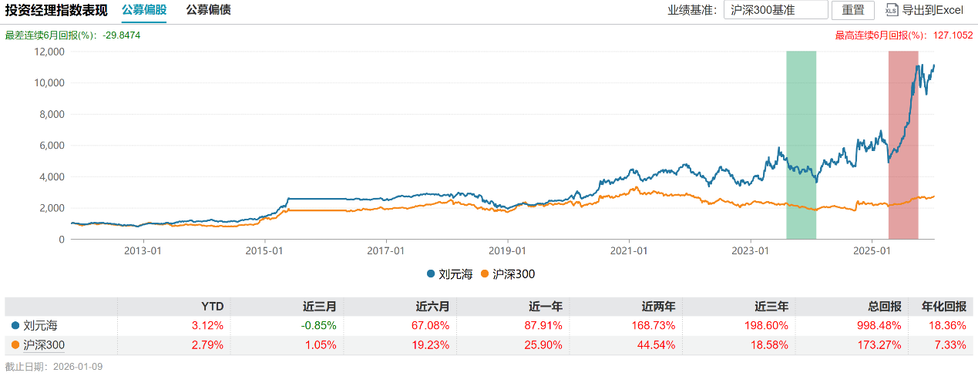The width and height of the screenshot is (978, 376).
Task: Toggle 沪深300 series in chart legend
Action: pyautogui.click(x=506, y=274)
